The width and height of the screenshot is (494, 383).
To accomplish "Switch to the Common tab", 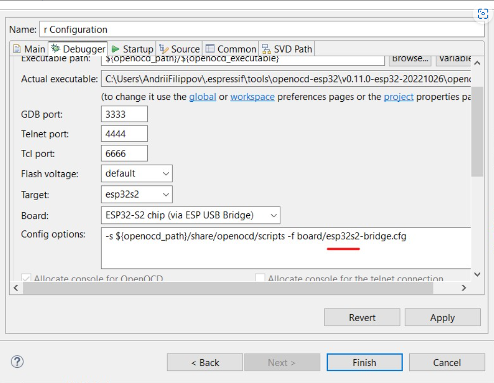I will (230, 49).
